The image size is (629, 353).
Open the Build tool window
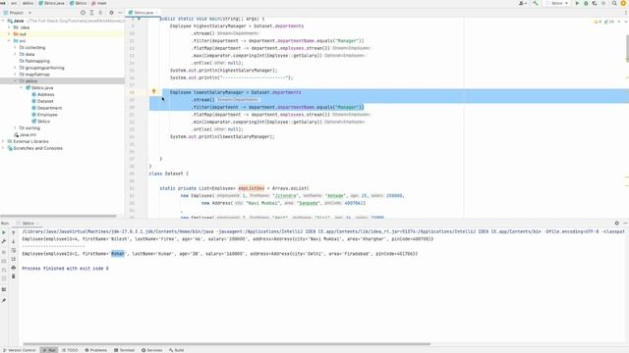(x=177, y=350)
